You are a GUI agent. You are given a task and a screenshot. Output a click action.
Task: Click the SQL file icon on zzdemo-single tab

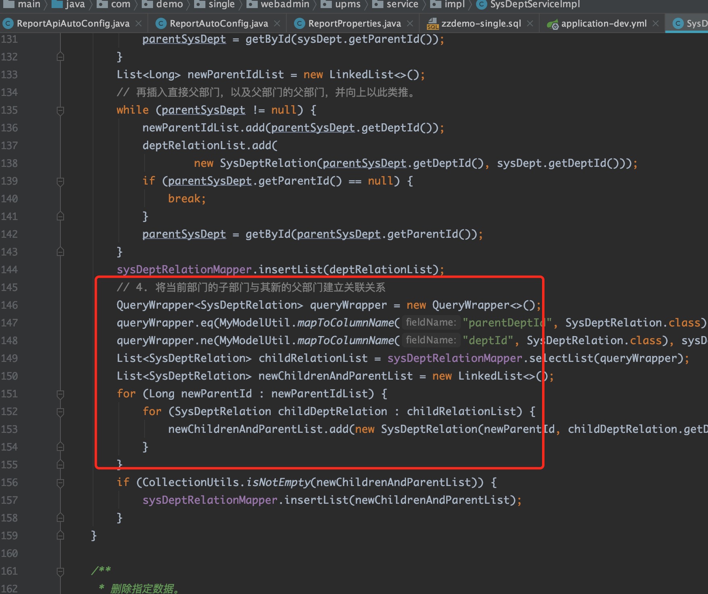(433, 24)
